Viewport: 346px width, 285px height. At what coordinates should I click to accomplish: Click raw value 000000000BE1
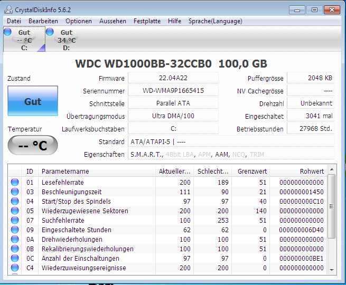(301, 258)
